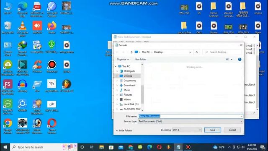Select Downloads in the navigation tree
This screenshot has width=268, height=151.
click(129, 85)
